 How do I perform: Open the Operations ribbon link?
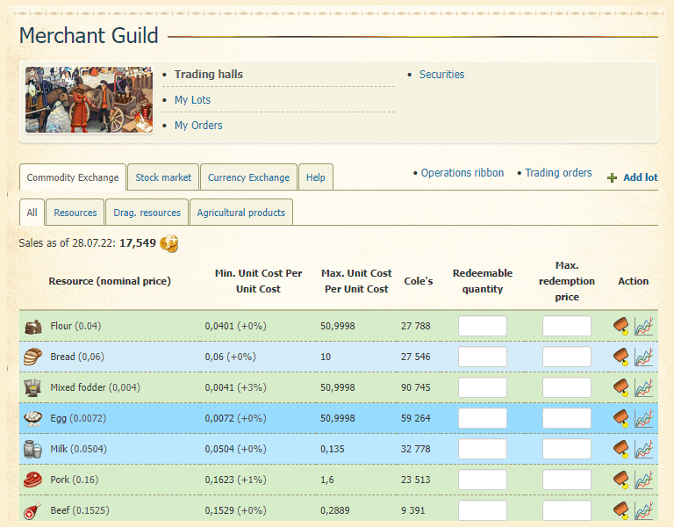click(x=462, y=172)
